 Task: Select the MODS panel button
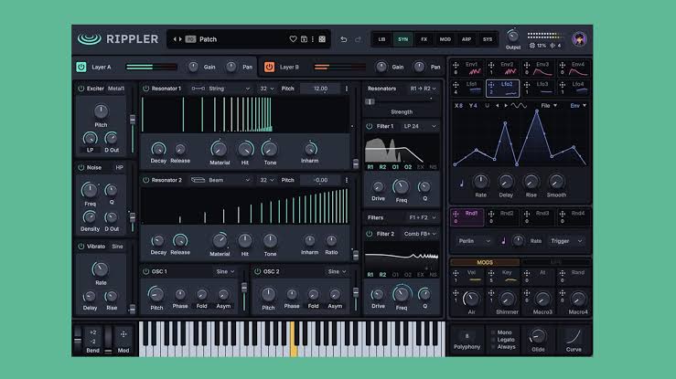[x=485, y=262]
